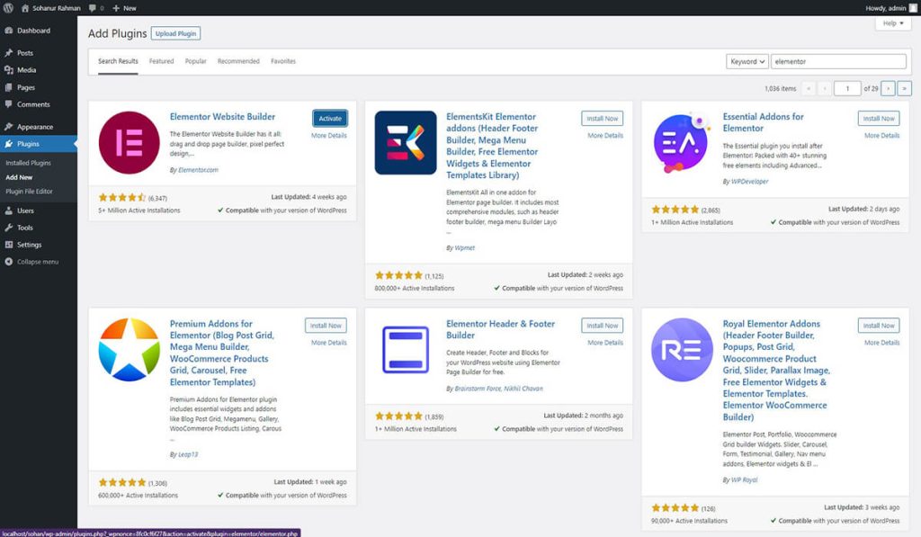Install Premium Addons for Elementor
The height and width of the screenshot is (537, 921).
point(326,326)
